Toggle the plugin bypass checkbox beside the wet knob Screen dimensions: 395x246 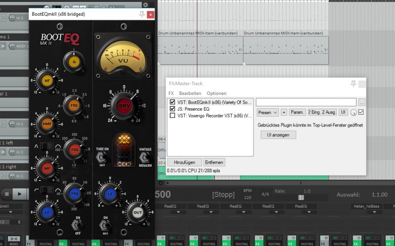(361, 112)
